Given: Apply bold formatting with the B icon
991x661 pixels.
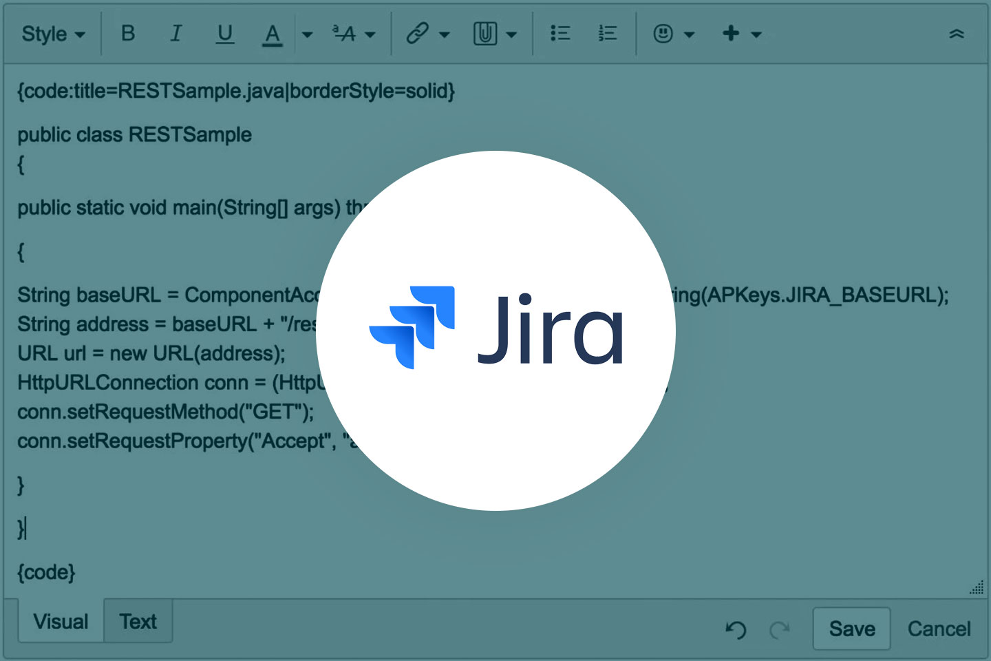Looking at the screenshot, I should (128, 33).
